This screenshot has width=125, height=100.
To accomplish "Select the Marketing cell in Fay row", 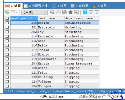I will [82, 32].
